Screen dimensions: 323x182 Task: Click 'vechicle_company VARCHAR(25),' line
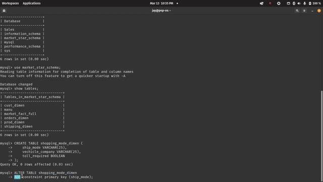pyautogui.click(x=51, y=152)
